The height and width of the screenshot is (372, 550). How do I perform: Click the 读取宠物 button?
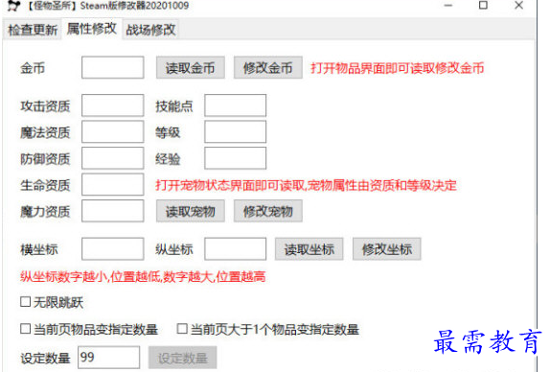pos(191,211)
